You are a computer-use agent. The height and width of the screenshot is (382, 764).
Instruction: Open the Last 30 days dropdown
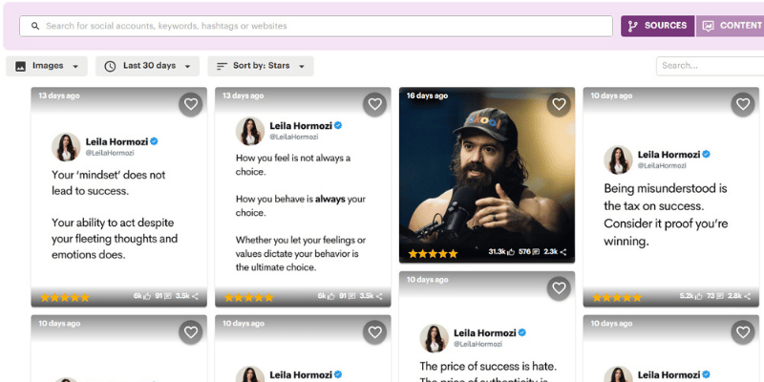[148, 66]
